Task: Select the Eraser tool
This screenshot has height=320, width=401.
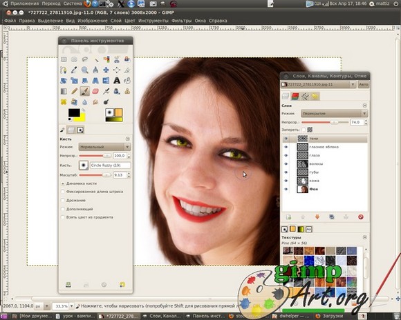Action: pos(95,91)
